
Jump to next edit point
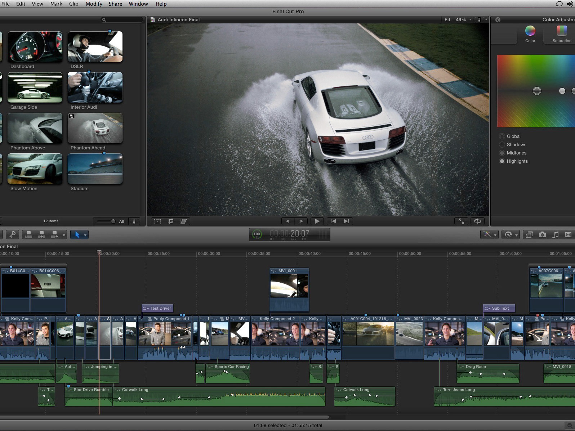(x=346, y=221)
